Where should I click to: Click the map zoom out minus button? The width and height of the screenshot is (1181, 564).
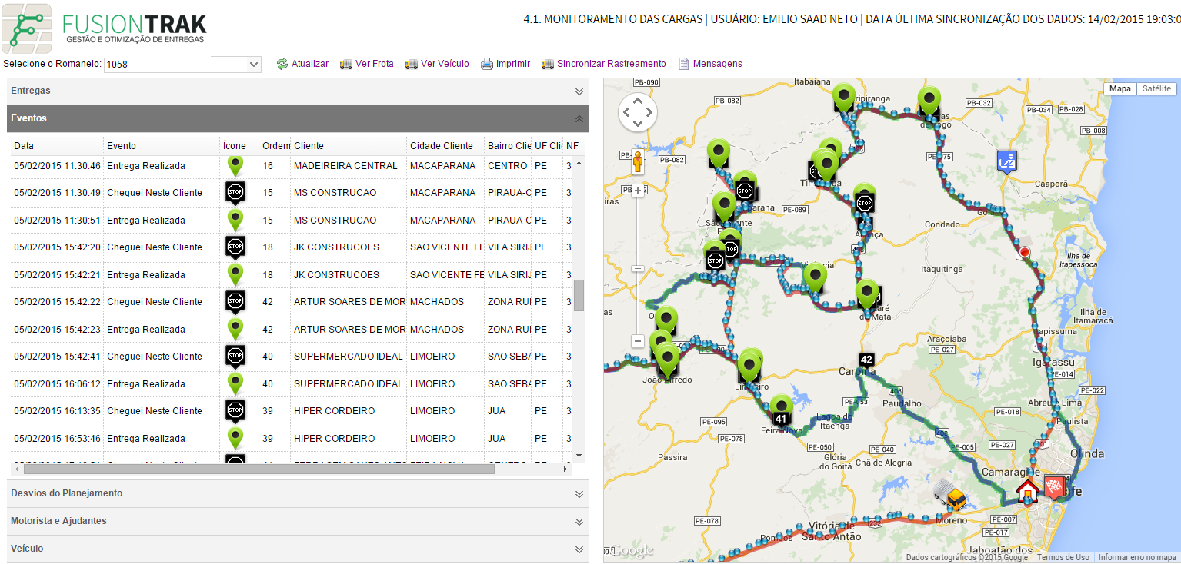pos(637,340)
